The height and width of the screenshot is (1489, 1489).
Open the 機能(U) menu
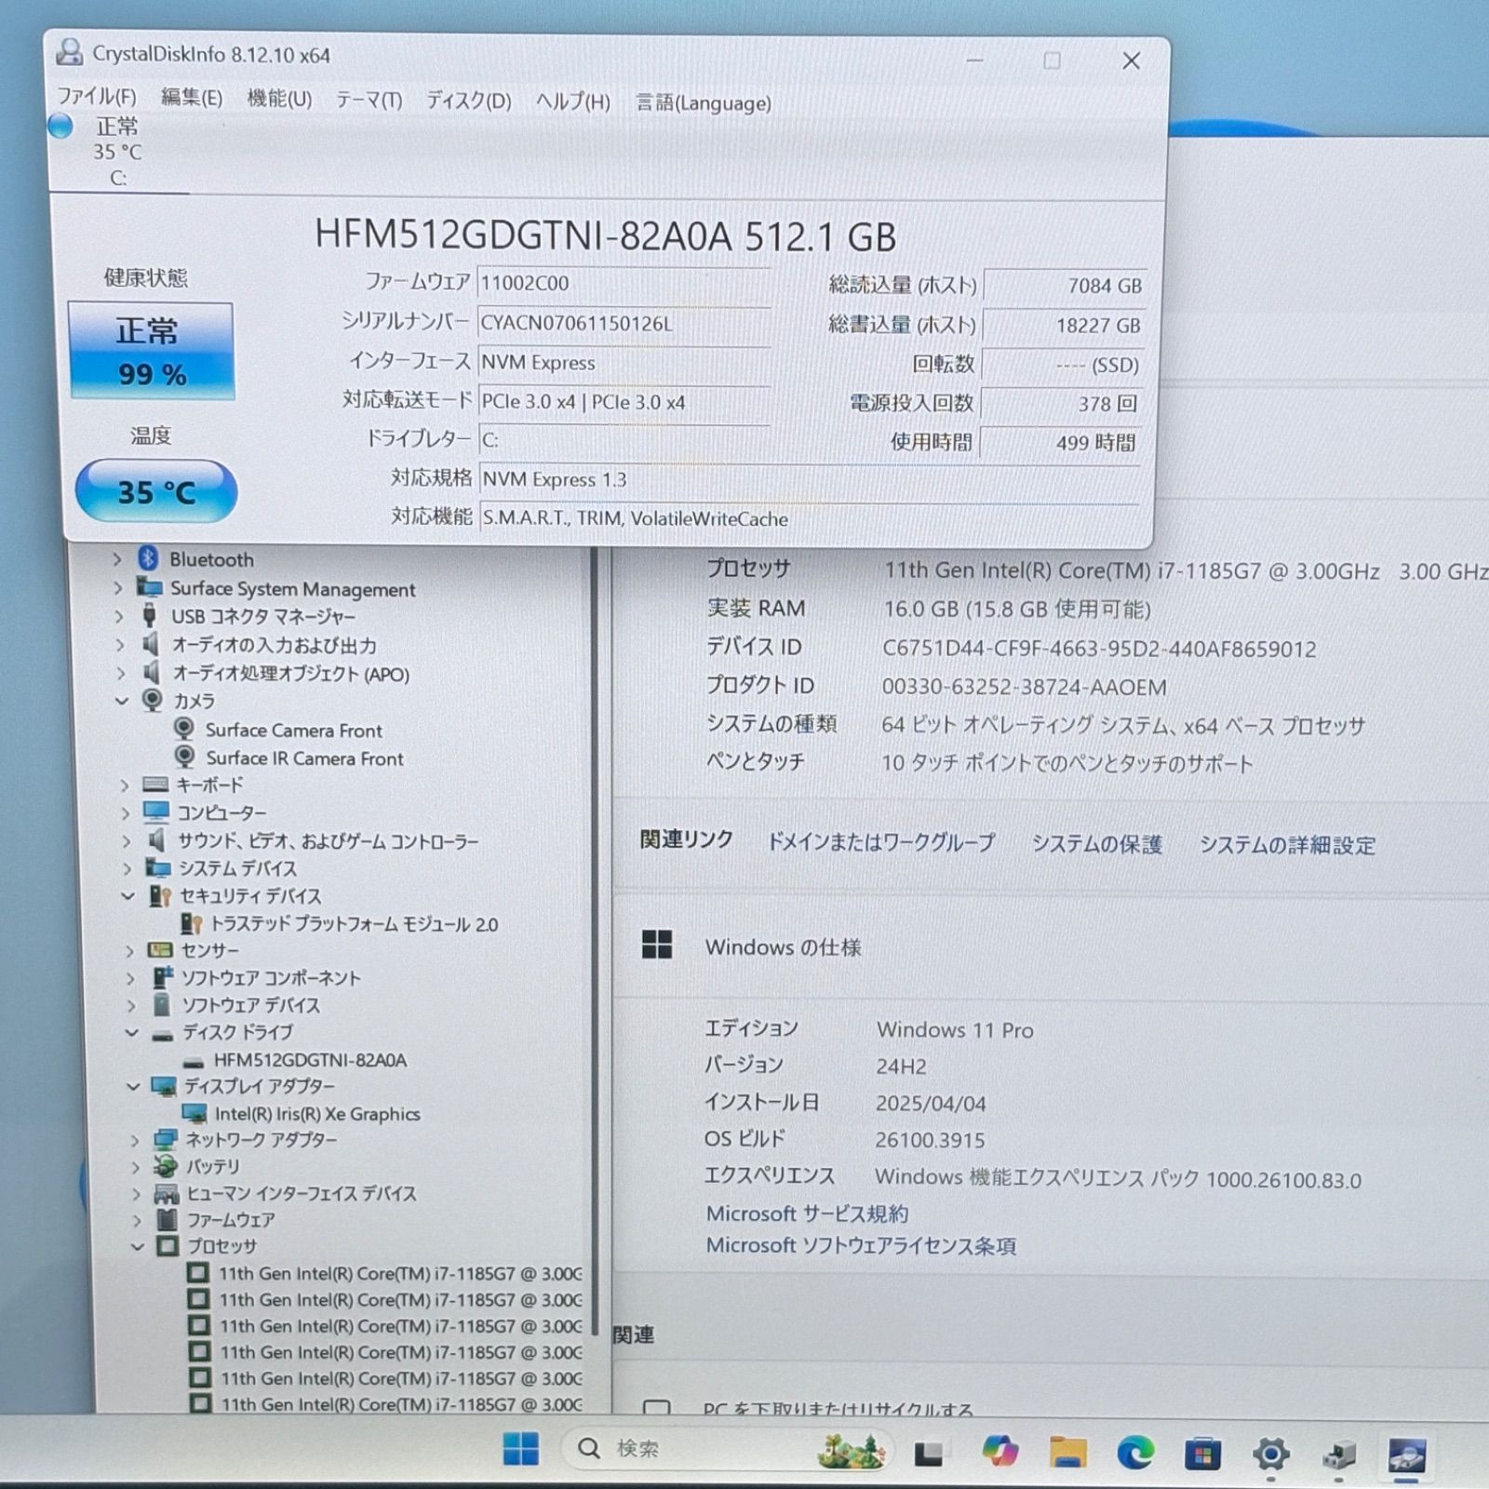279,99
